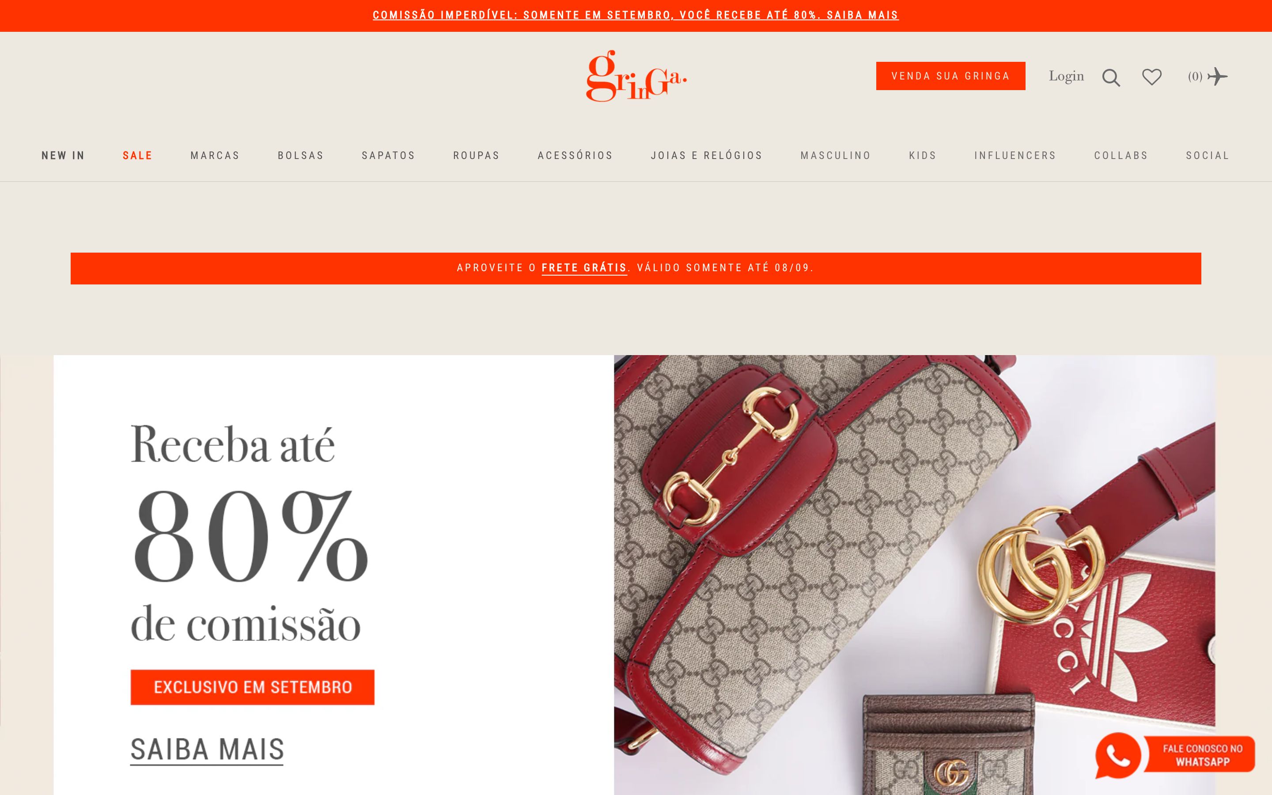Viewport: 1272px width, 795px height.
Task: Open the wishlist heart icon
Action: (1151, 77)
